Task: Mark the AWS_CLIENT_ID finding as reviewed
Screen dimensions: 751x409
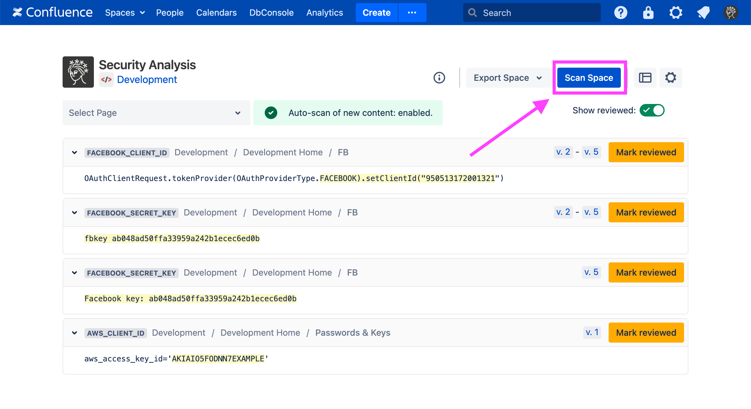Action: (646, 333)
